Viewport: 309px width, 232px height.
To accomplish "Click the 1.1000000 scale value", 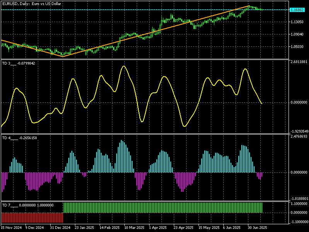I will click(299, 204).
